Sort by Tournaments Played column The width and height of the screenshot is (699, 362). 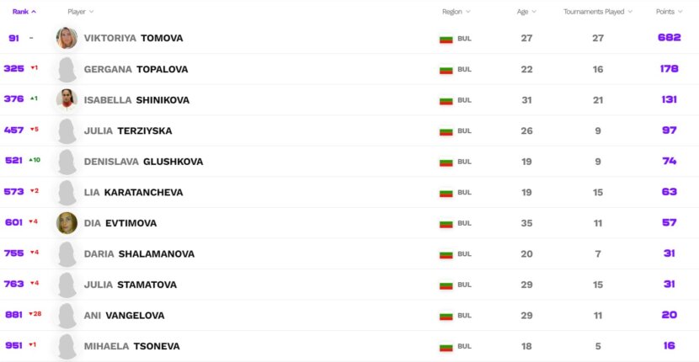pos(598,12)
